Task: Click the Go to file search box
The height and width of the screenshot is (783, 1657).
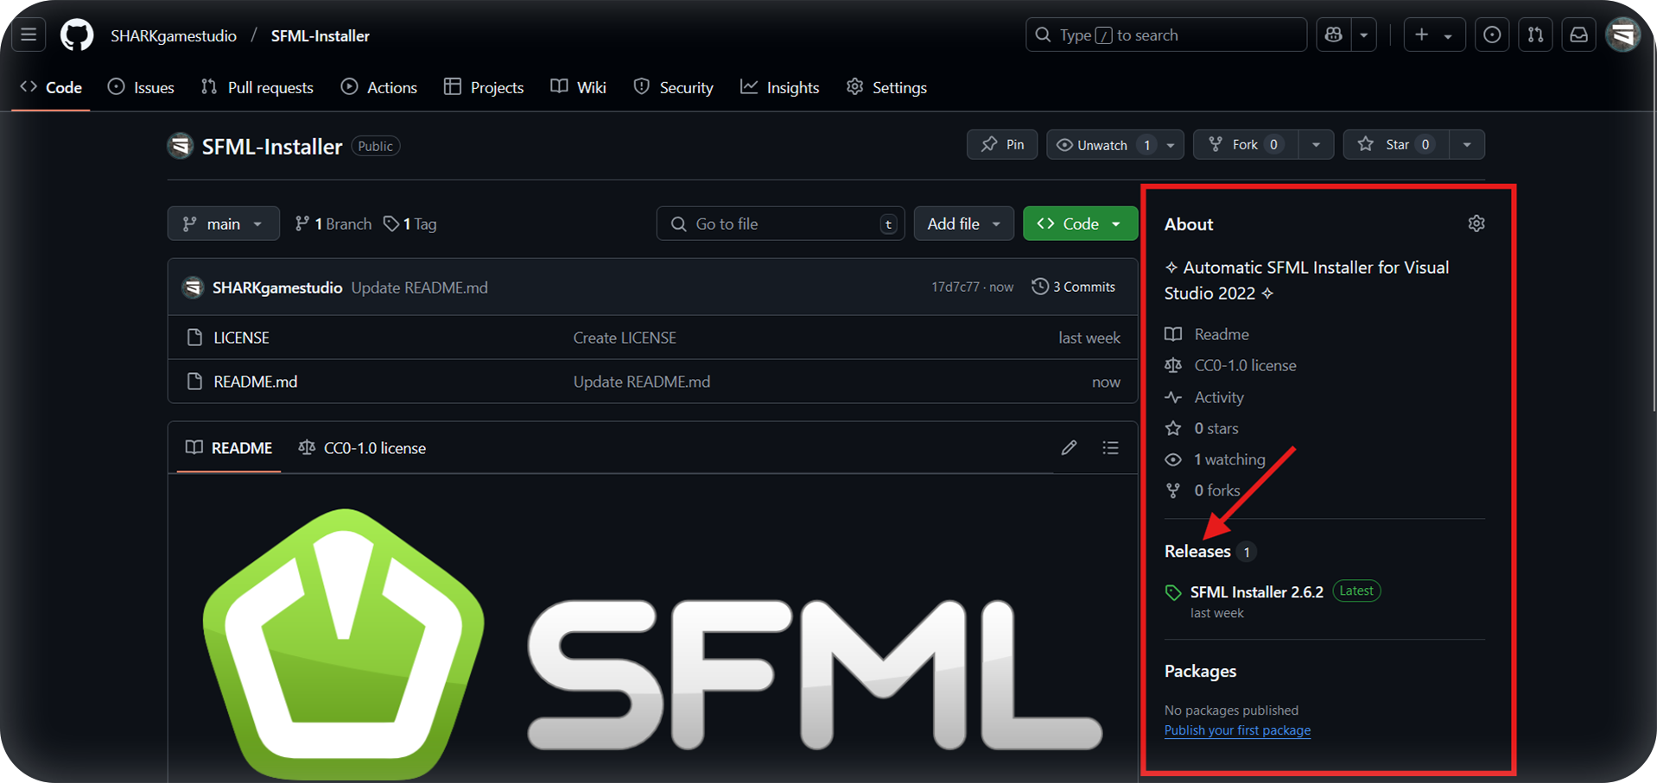Action: [780, 224]
